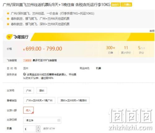Click text 最多可送399飞猪里程
155x133 pixels.
(x=45, y=60)
